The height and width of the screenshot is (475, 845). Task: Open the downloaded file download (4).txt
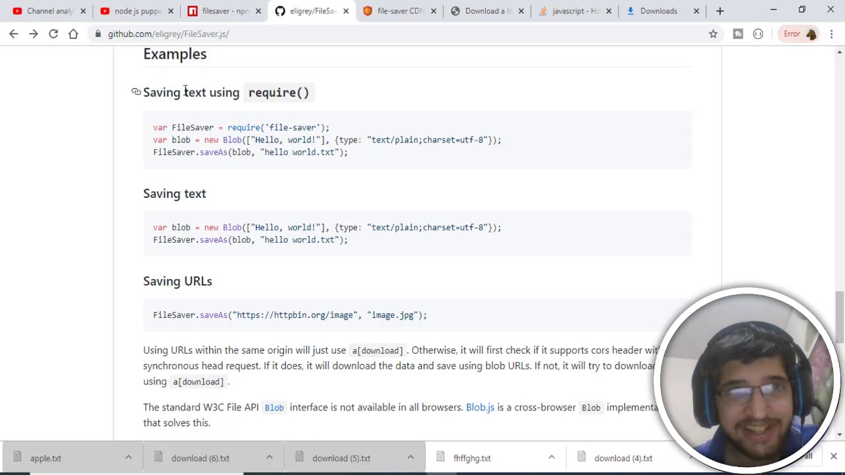pos(623,458)
